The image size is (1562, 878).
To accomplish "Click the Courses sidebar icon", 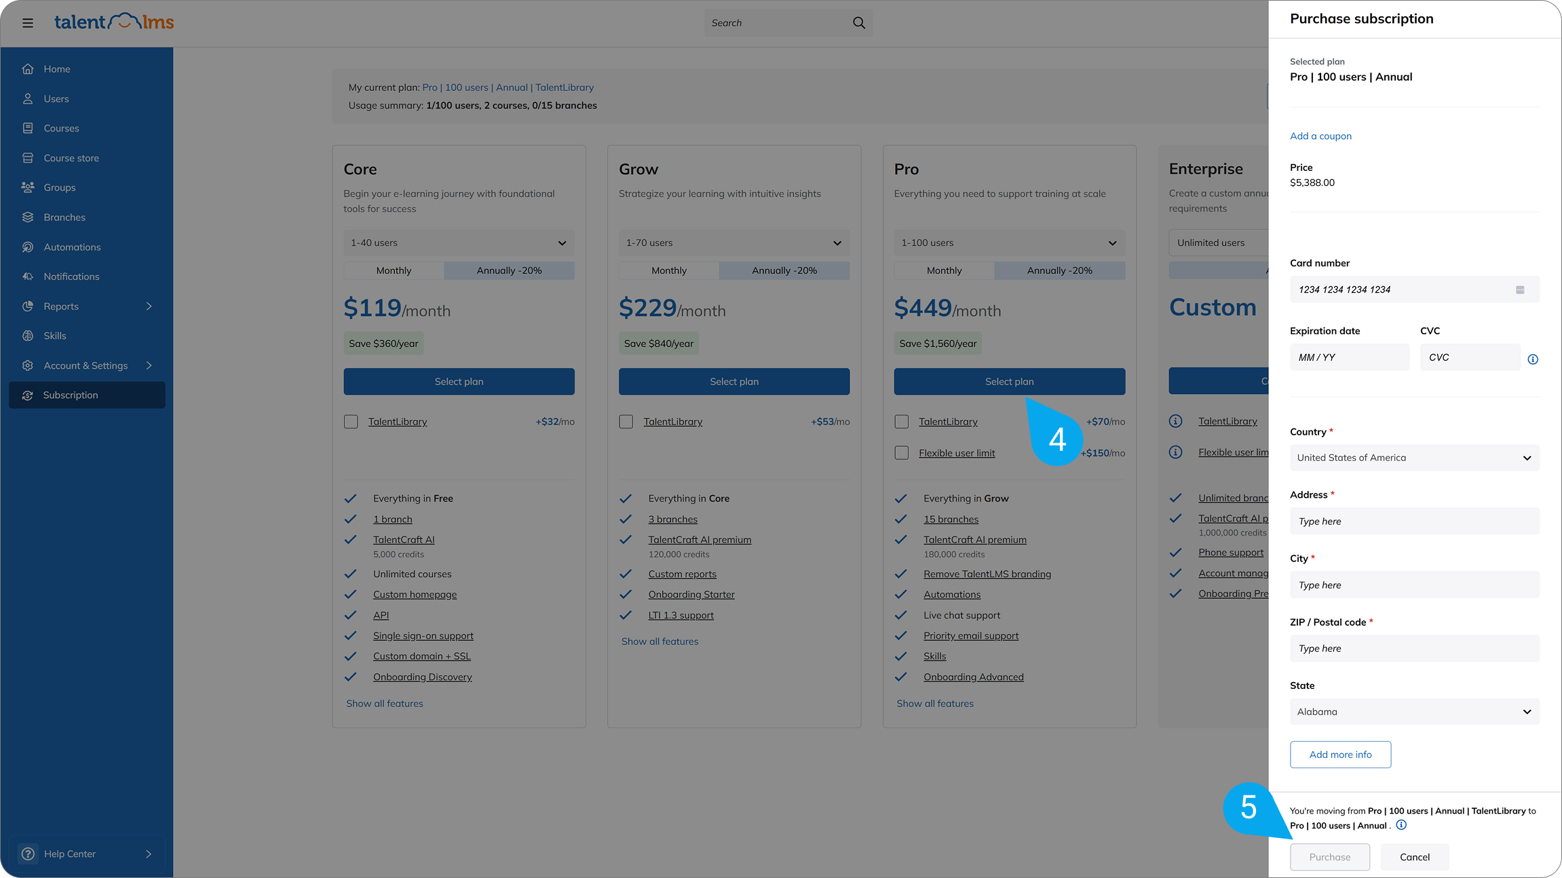I will click(28, 128).
